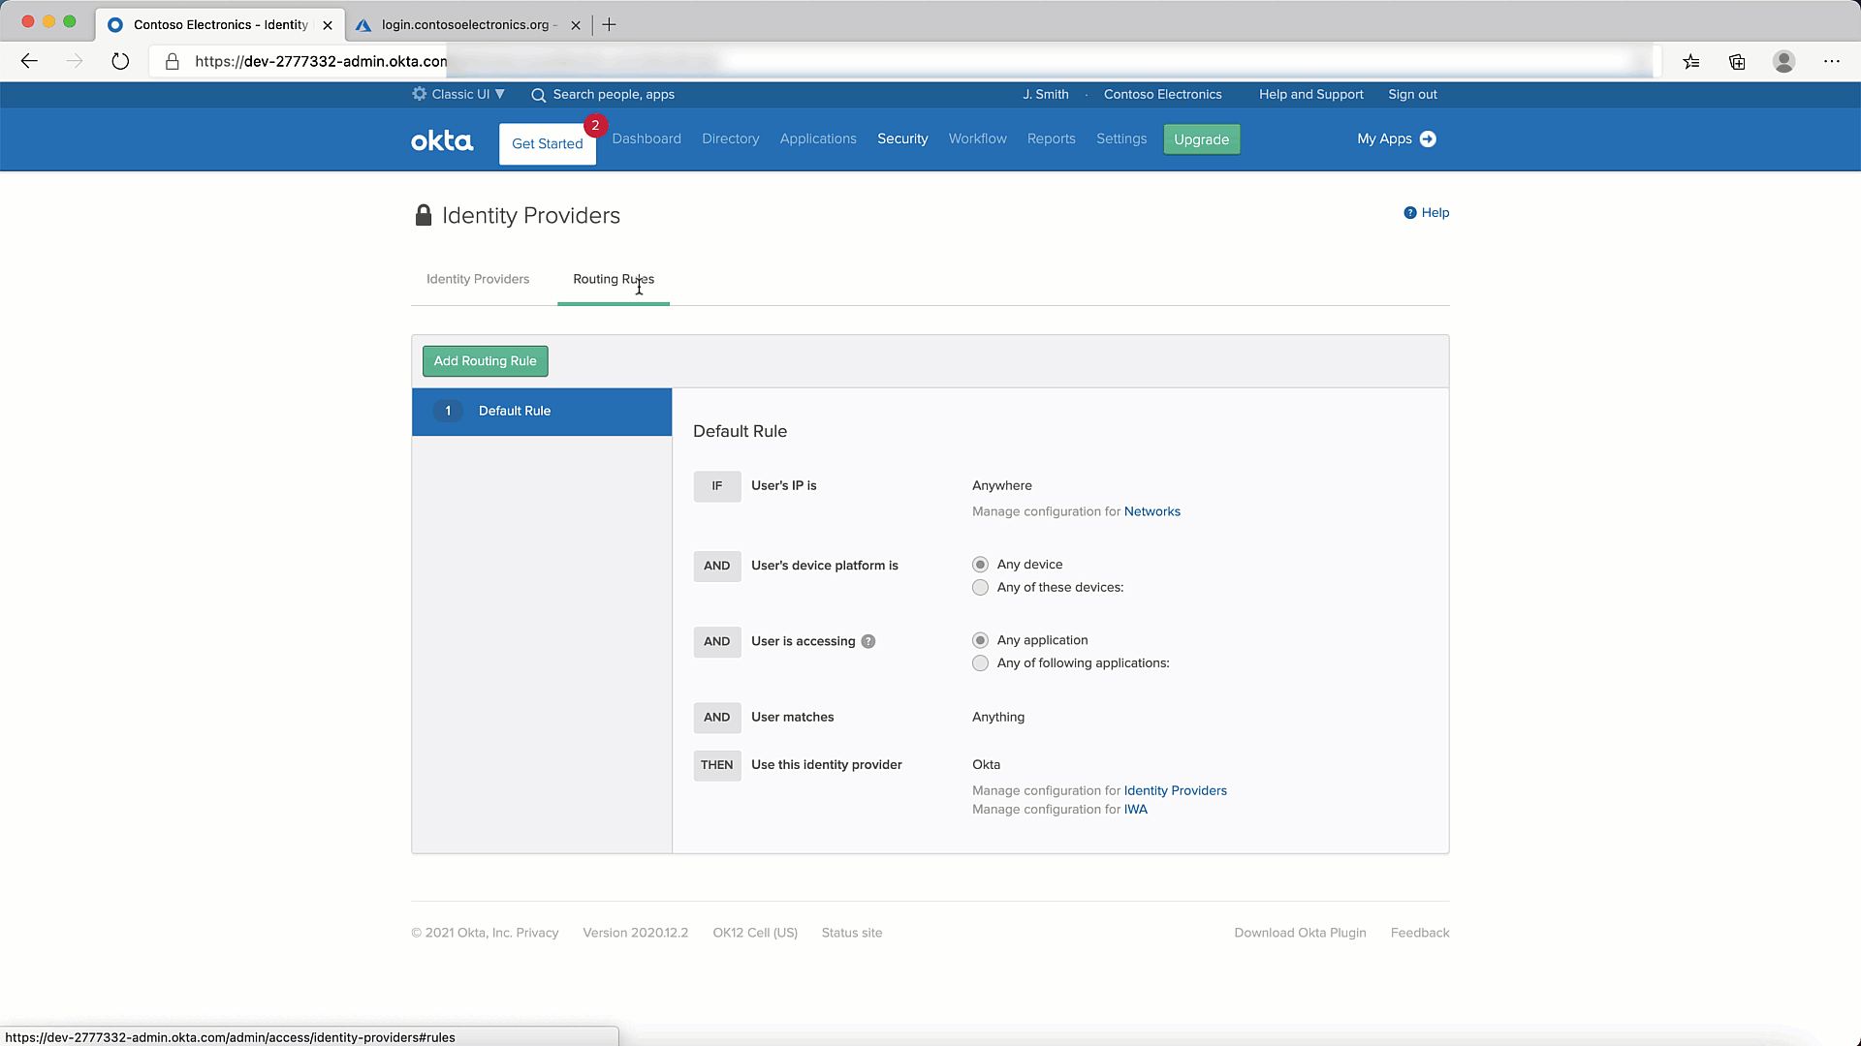Click the My Apps arrow icon

point(1428,139)
